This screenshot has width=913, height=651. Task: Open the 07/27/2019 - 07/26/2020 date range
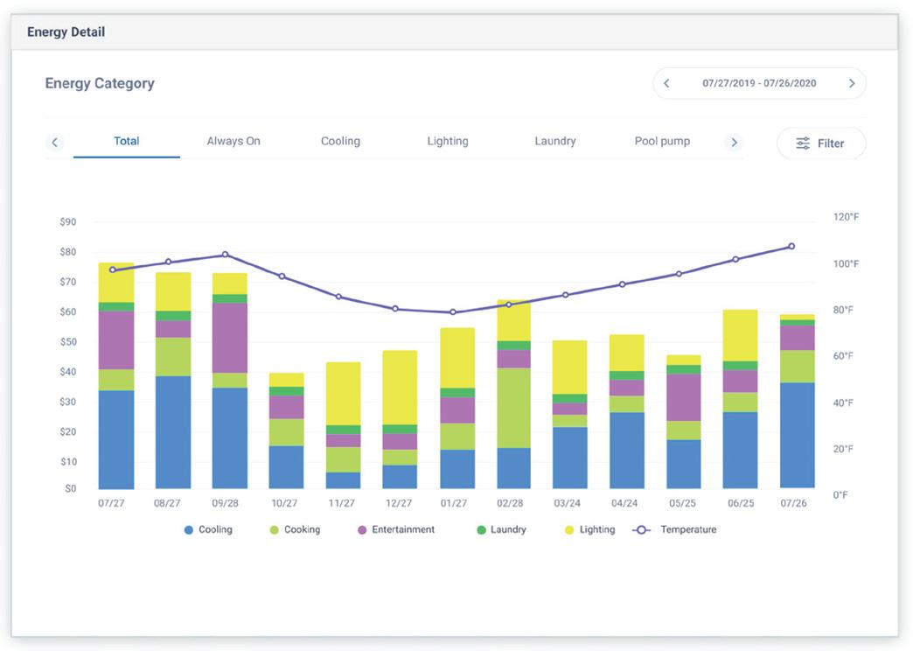click(759, 83)
